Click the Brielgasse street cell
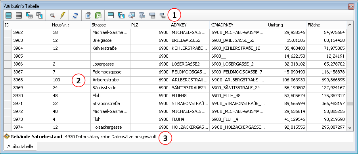This screenshot has width=358, height=154. [111, 41]
